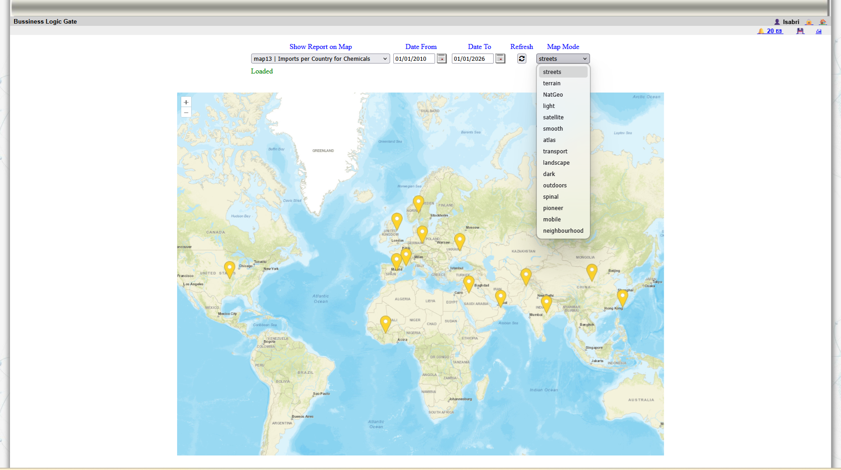Go to home via house icon

click(x=822, y=22)
